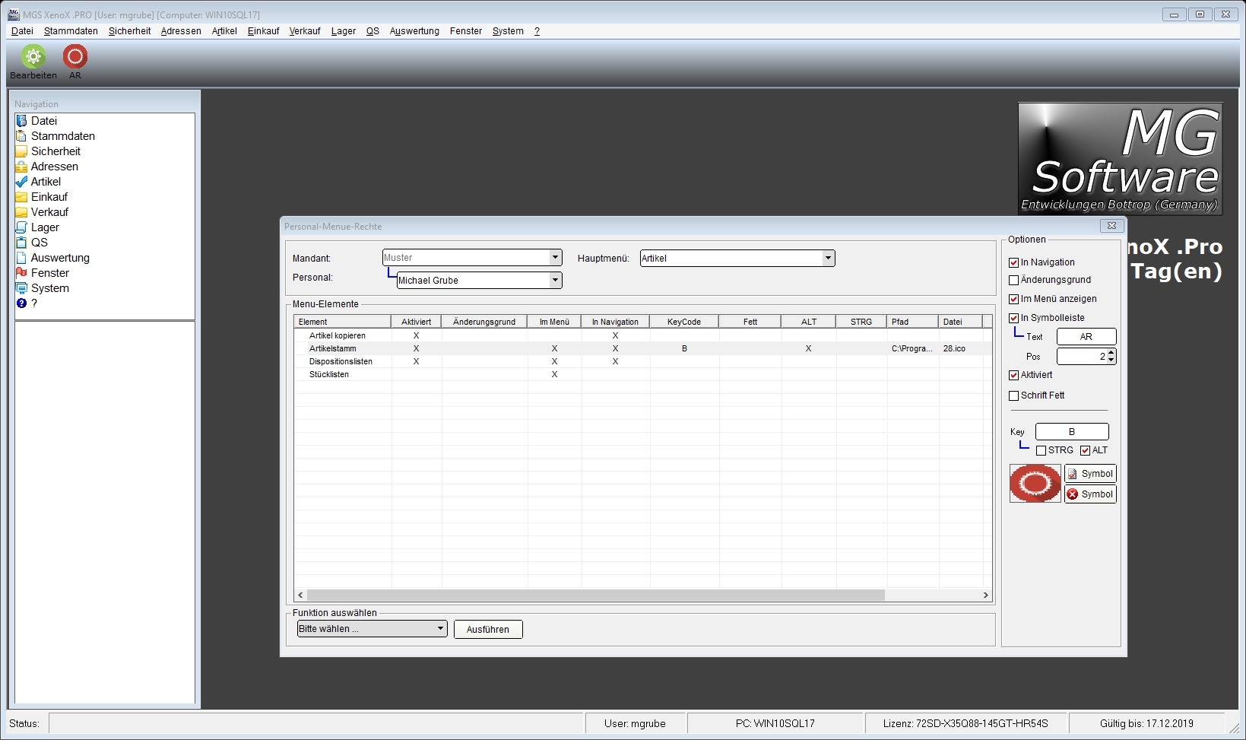The image size is (1246, 740).
Task: Select the Artikel checkmark icon in navigation
Action: coord(21,182)
